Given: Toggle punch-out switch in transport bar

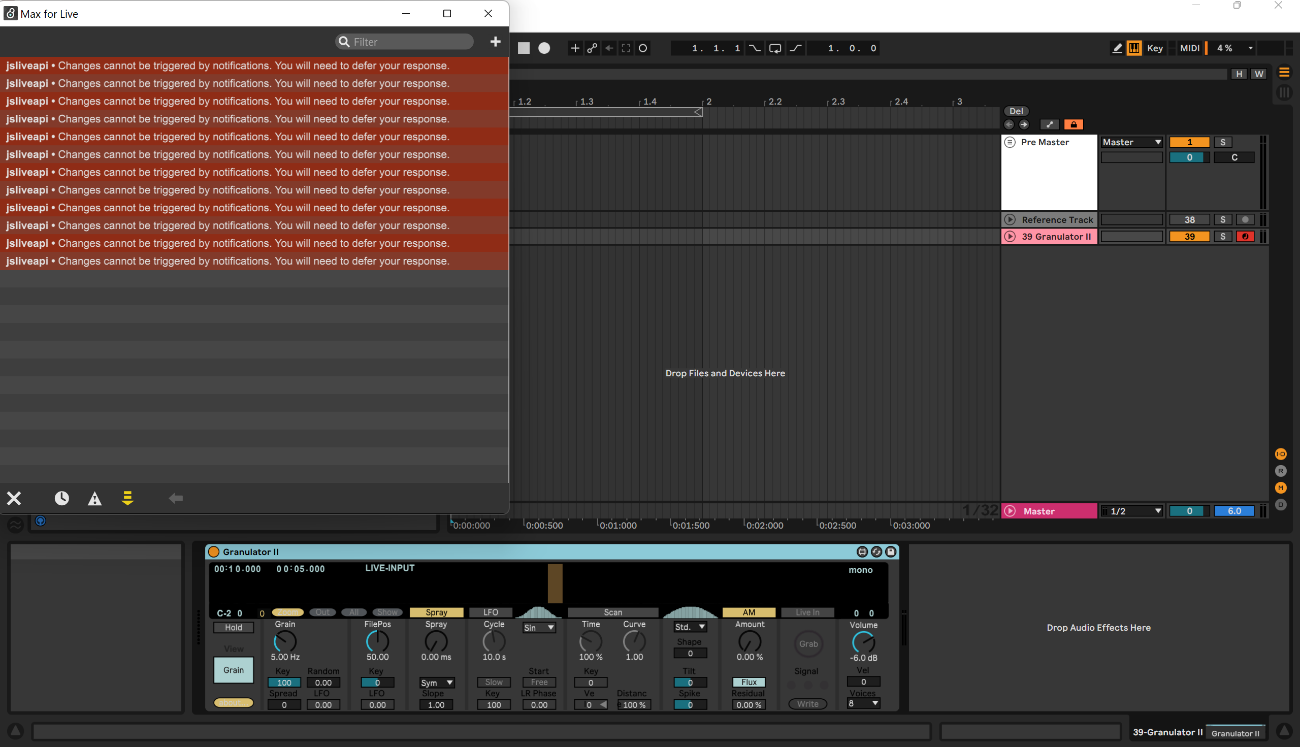Looking at the screenshot, I should pos(796,48).
